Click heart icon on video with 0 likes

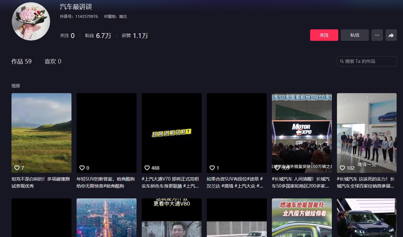[82, 168]
